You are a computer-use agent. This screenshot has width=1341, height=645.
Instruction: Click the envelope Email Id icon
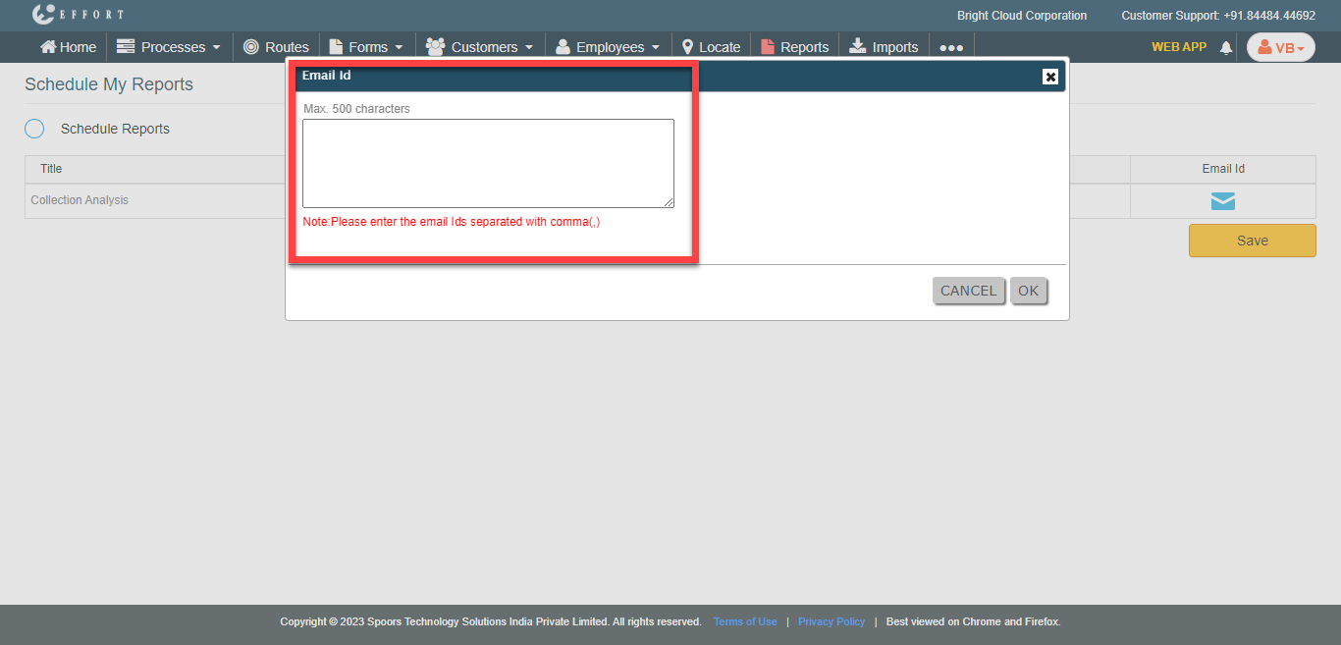[x=1222, y=201]
